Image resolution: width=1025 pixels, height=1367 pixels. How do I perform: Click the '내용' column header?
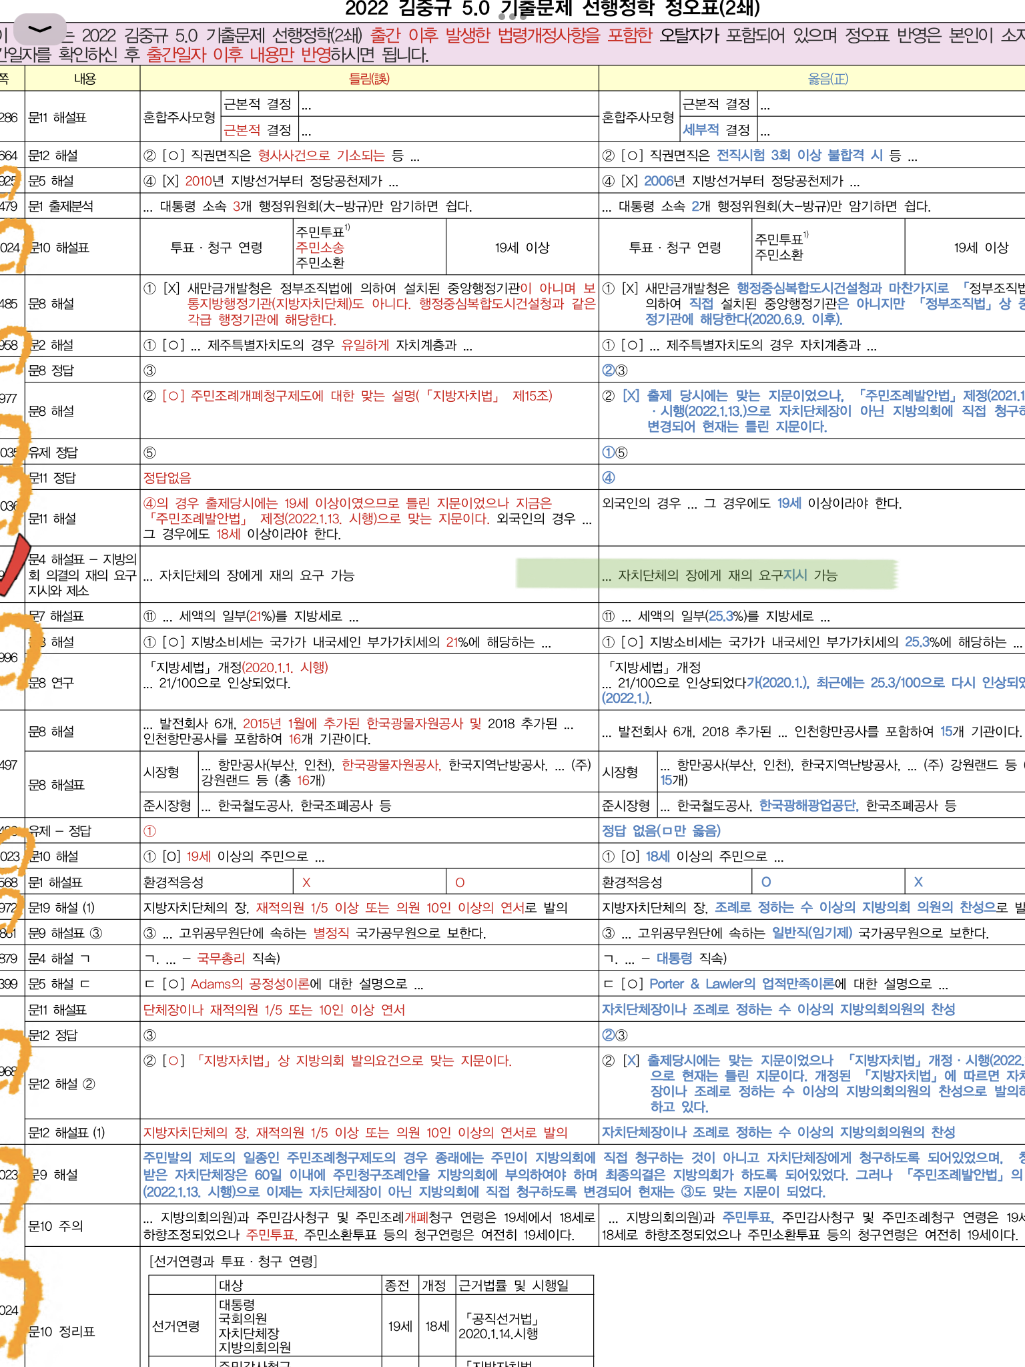coord(85,79)
